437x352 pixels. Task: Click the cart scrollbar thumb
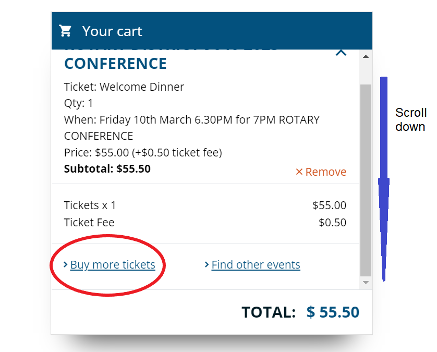click(x=366, y=180)
